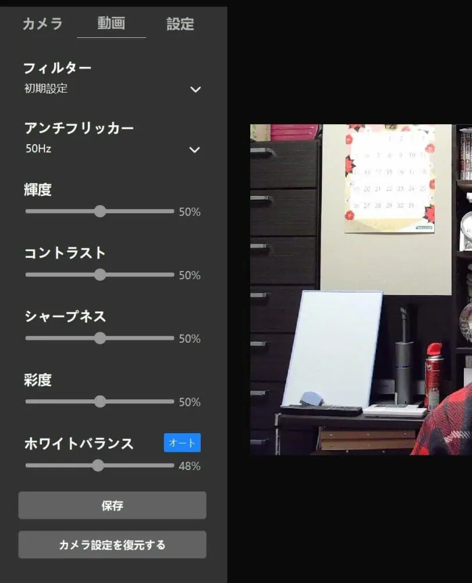
Task: Click the 輝度 slider handle
Action: pos(100,211)
